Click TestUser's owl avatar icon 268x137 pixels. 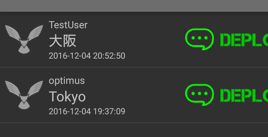click(x=24, y=39)
